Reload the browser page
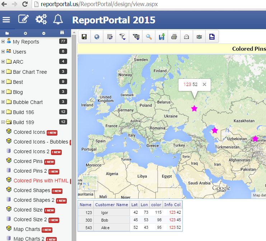Image resolution: width=266 pixels, height=241 pixels. click(x=25, y=4)
